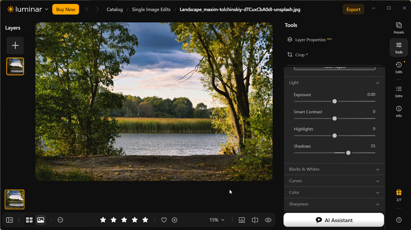The height and width of the screenshot is (230, 411).
Task: Select the Tools tab in sidebar
Action: tap(399, 48)
